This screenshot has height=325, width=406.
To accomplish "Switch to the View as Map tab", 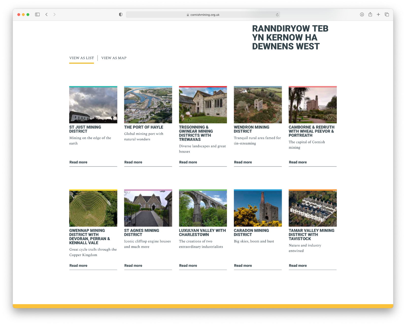I will tap(114, 58).
